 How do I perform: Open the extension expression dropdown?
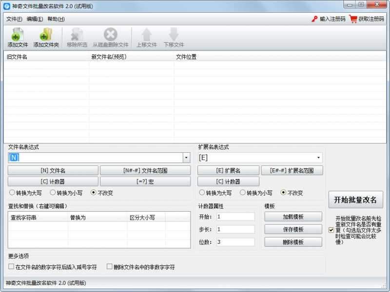point(319,158)
